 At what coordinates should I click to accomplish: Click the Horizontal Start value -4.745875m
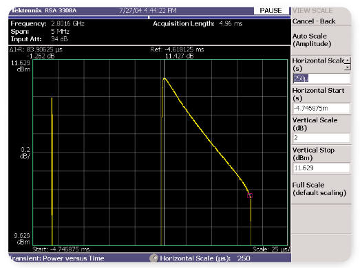[321, 108]
